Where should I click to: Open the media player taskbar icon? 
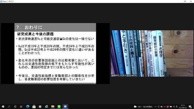click(x=40, y=106)
